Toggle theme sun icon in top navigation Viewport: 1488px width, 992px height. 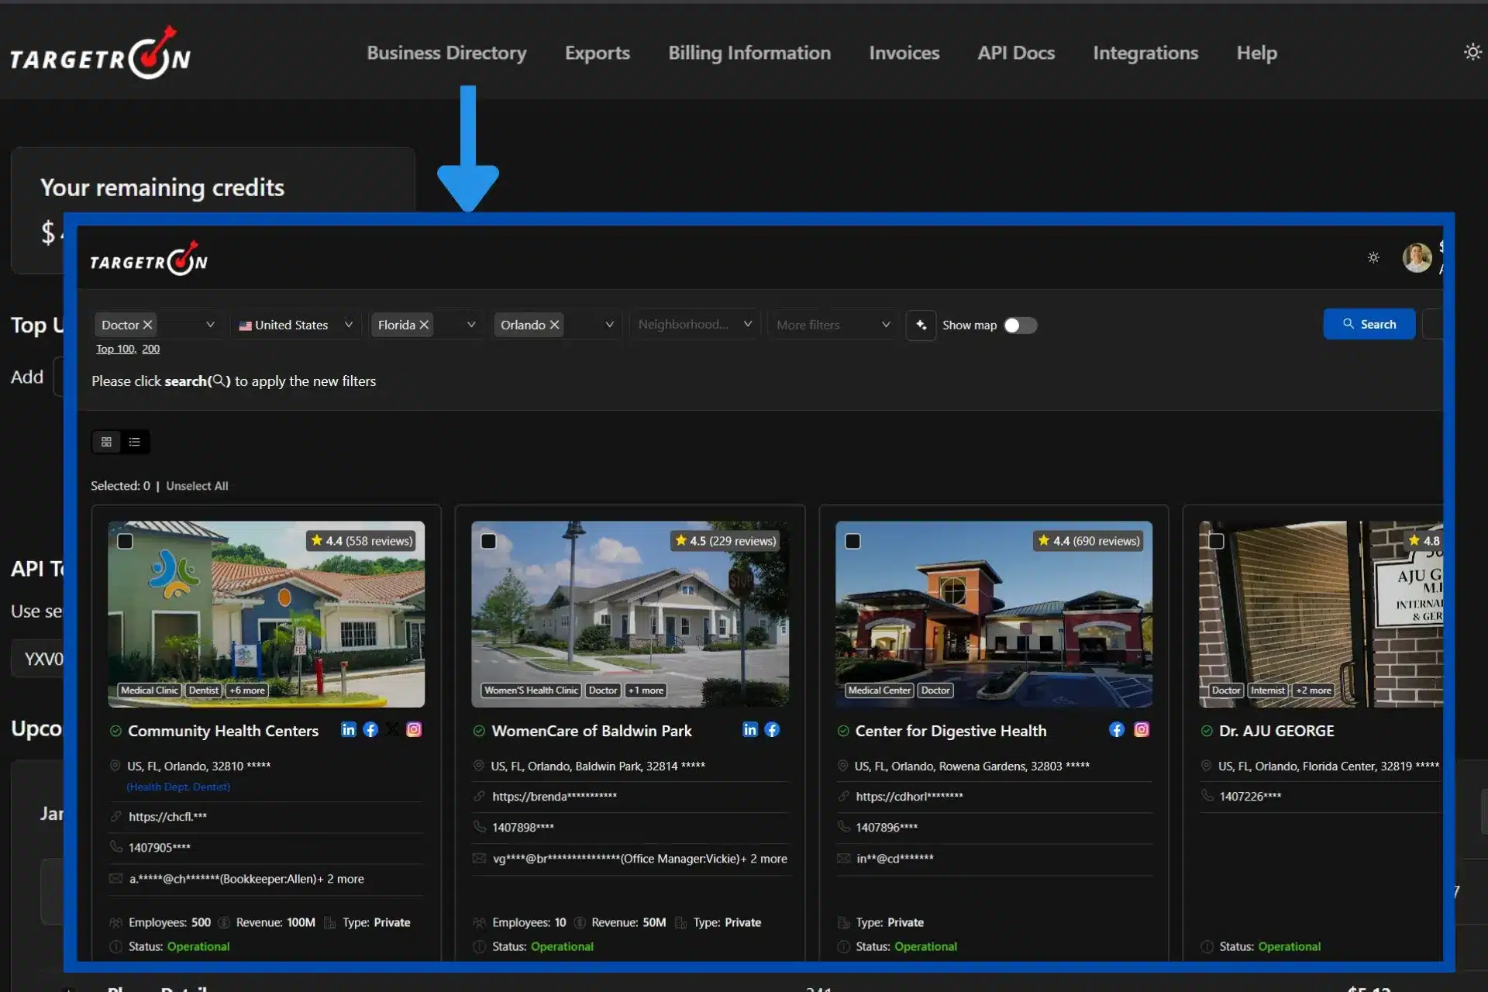point(1472,52)
